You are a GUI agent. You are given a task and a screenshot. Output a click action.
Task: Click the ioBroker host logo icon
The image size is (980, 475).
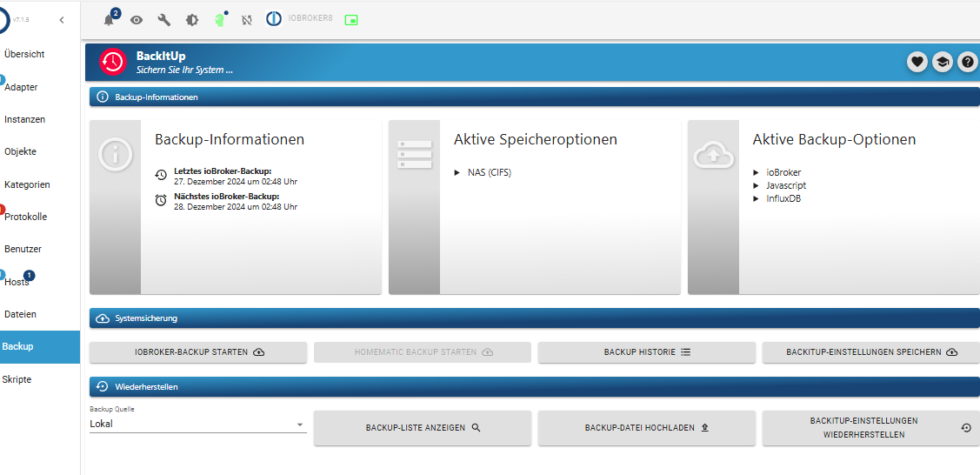point(274,19)
